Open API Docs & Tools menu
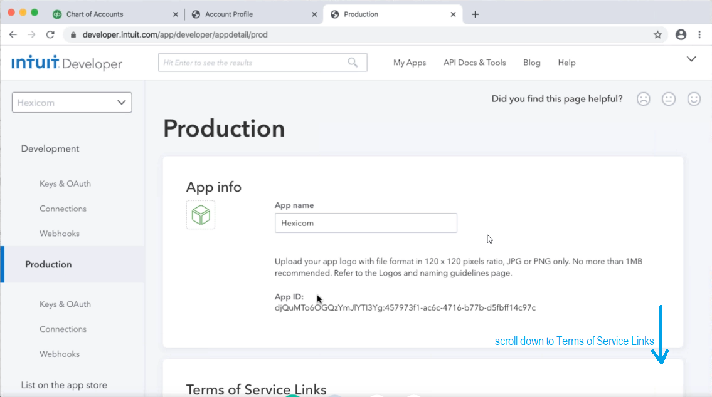The height and width of the screenshot is (397, 712). pyautogui.click(x=474, y=63)
